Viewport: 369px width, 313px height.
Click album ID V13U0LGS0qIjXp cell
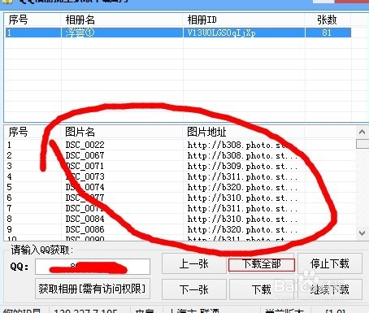click(221, 33)
